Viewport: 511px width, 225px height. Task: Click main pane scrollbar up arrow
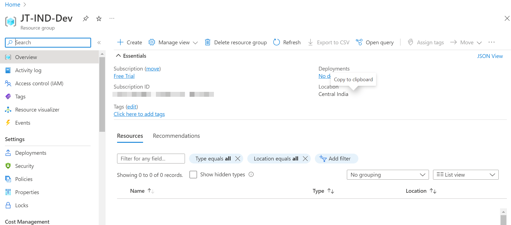(x=503, y=212)
